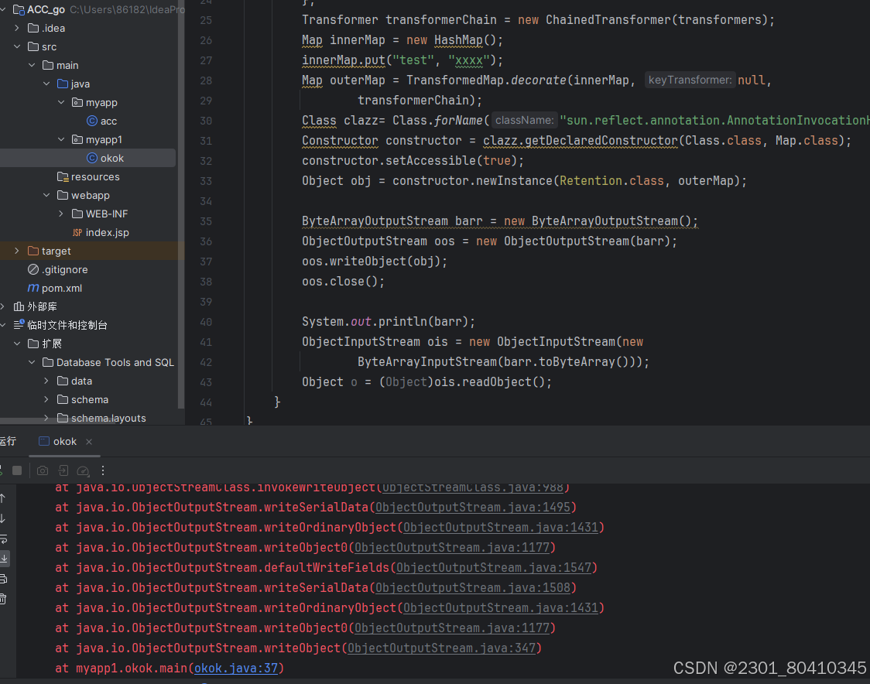The height and width of the screenshot is (684, 870).
Task: Expand the WEB-INF folder
Action: 61,214
